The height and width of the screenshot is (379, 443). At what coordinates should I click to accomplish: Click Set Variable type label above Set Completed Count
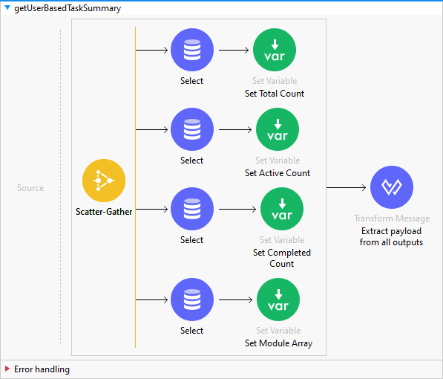coord(282,240)
